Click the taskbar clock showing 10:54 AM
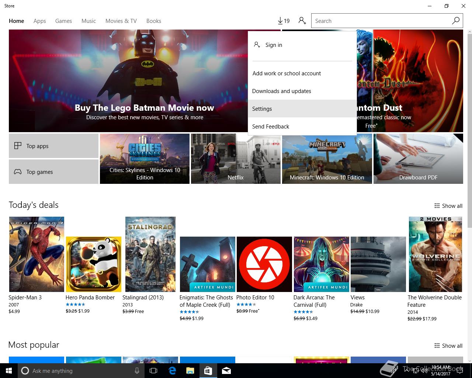Image resolution: width=472 pixels, height=378 pixels. [441, 371]
